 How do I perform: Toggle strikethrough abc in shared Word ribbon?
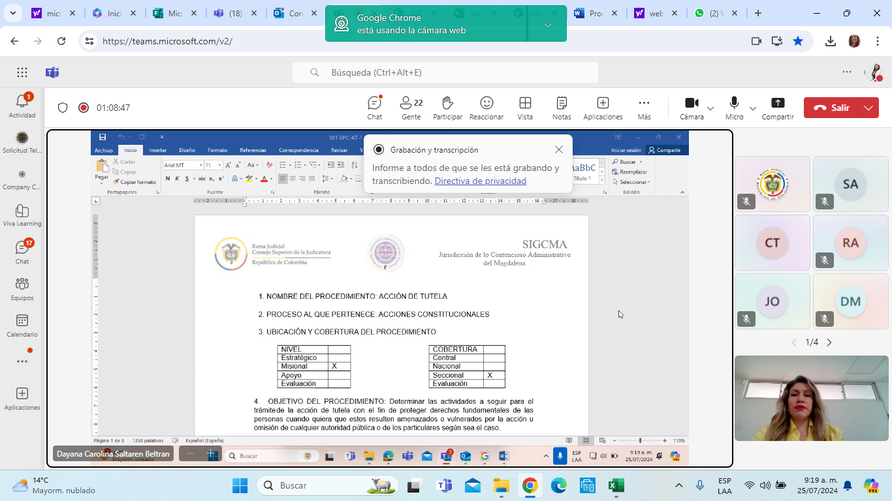point(202,179)
